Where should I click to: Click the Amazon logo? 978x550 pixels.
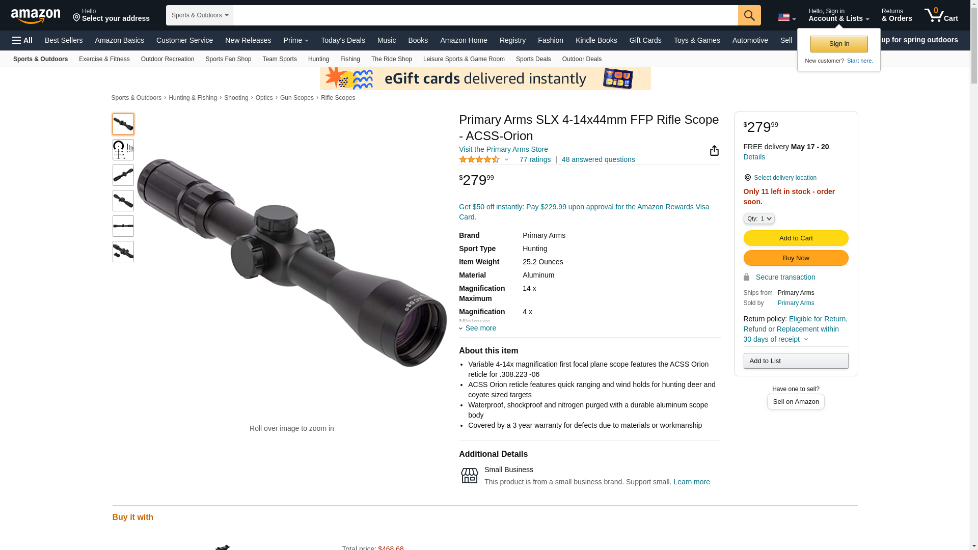[36, 16]
